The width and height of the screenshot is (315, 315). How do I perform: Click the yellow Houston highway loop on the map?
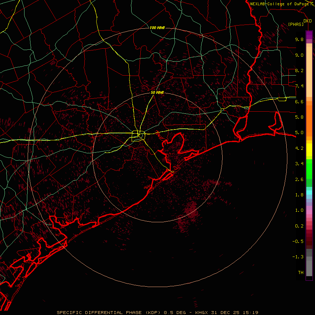(138, 136)
